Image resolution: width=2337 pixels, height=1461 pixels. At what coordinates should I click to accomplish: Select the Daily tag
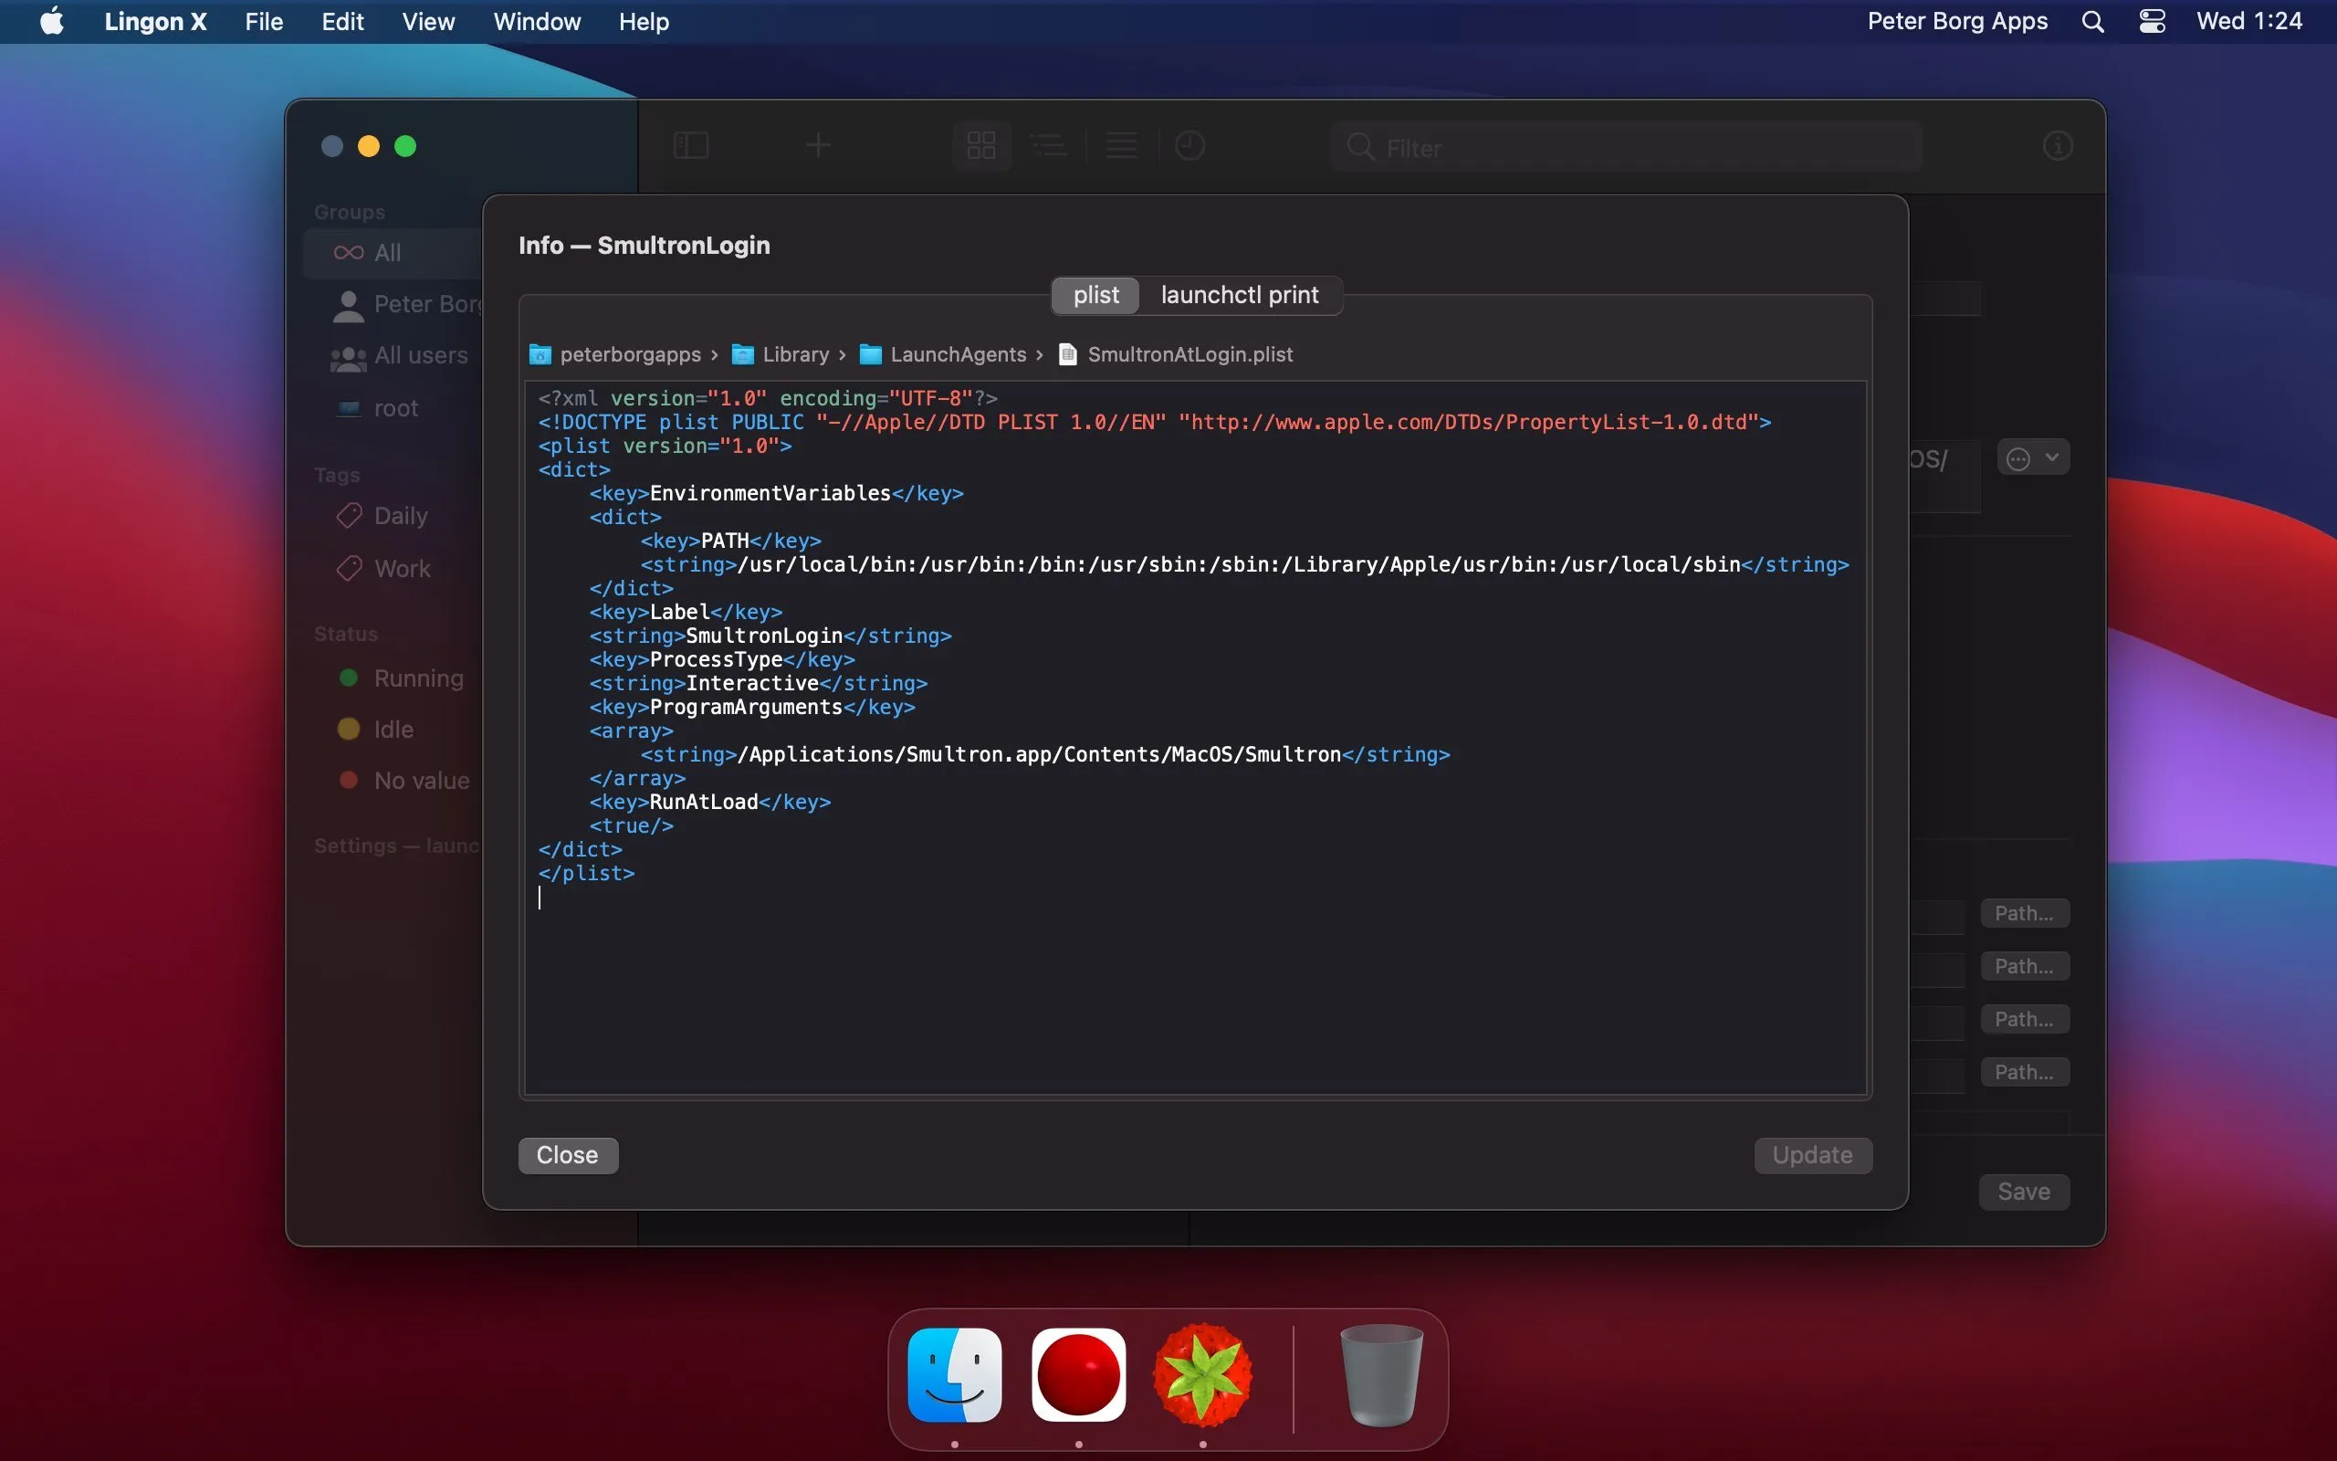click(383, 516)
